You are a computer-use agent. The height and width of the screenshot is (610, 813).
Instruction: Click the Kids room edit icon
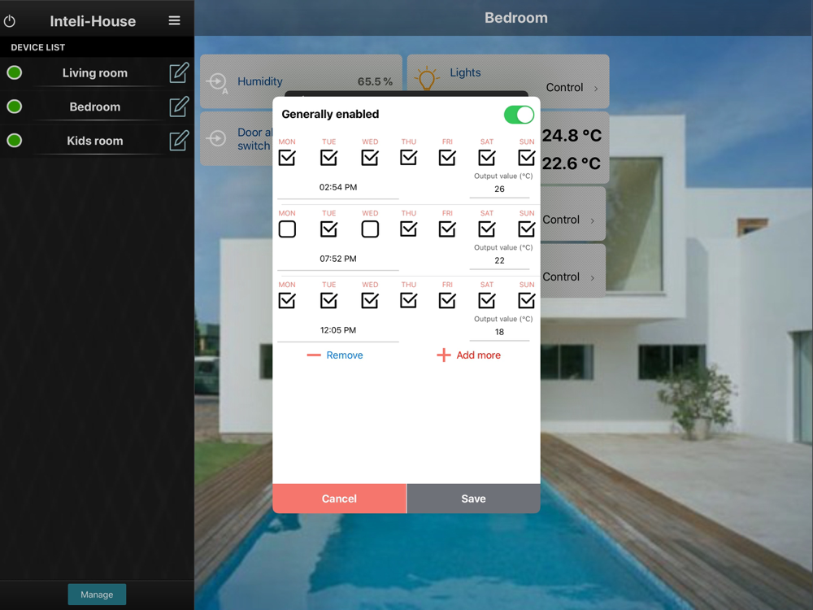coord(179,141)
